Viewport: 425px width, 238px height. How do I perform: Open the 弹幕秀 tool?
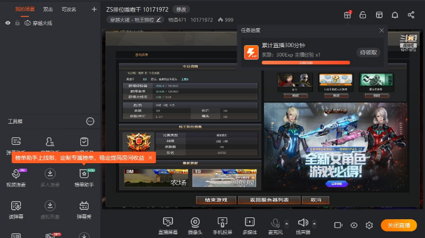(x=84, y=210)
